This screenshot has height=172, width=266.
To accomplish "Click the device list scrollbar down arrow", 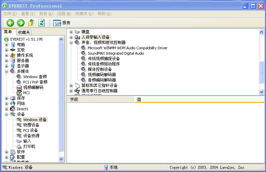I will 261,92.
